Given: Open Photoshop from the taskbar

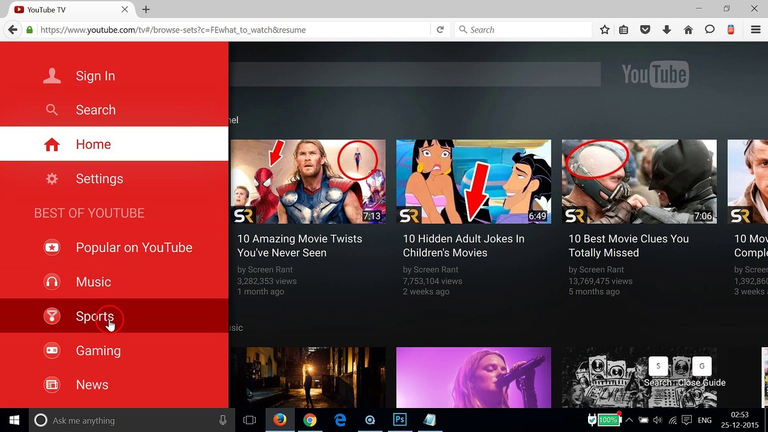Looking at the screenshot, I should tap(400, 420).
